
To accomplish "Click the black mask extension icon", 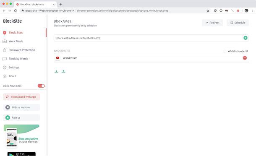I will [x=227, y=11].
